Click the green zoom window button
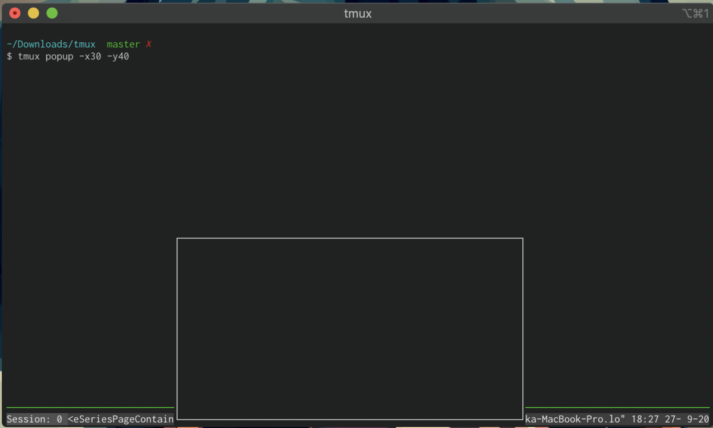The width and height of the screenshot is (713, 428). point(52,13)
